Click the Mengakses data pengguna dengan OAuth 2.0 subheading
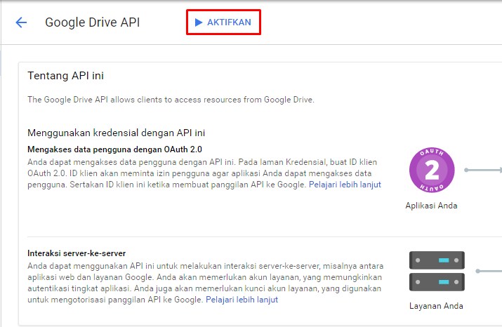The image size is (502, 327). point(114,149)
